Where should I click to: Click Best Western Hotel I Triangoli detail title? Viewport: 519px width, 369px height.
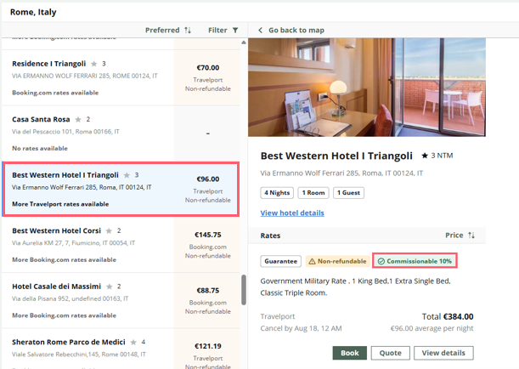point(336,156)
